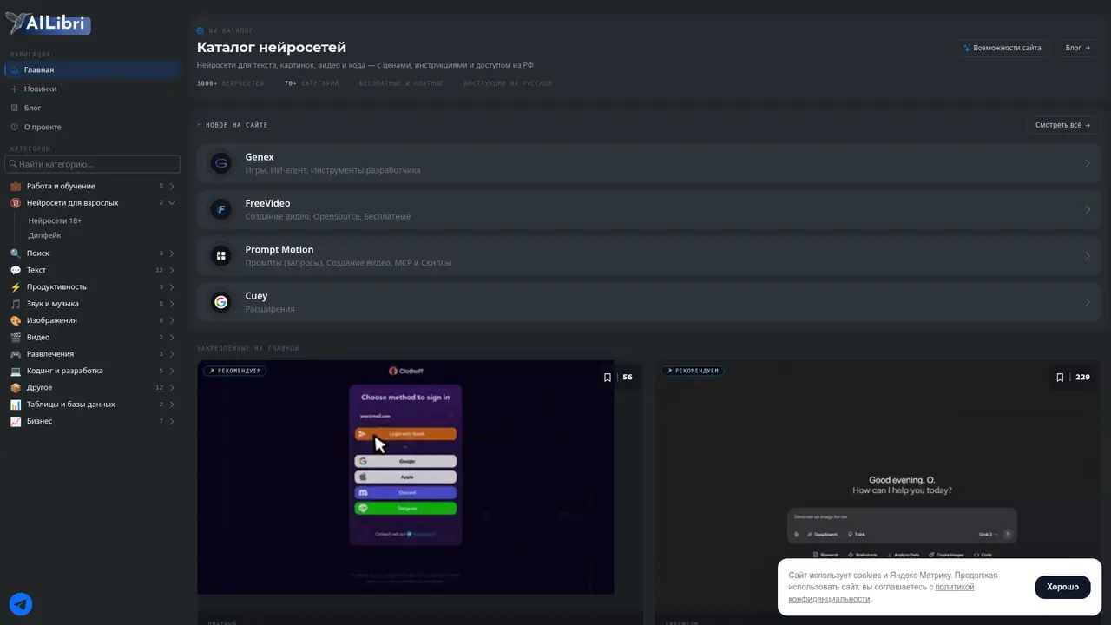The width and height of the screenshot is (1111, 625).
Task: Click the Genex logo icon
Action: click(x=221, y=163)
